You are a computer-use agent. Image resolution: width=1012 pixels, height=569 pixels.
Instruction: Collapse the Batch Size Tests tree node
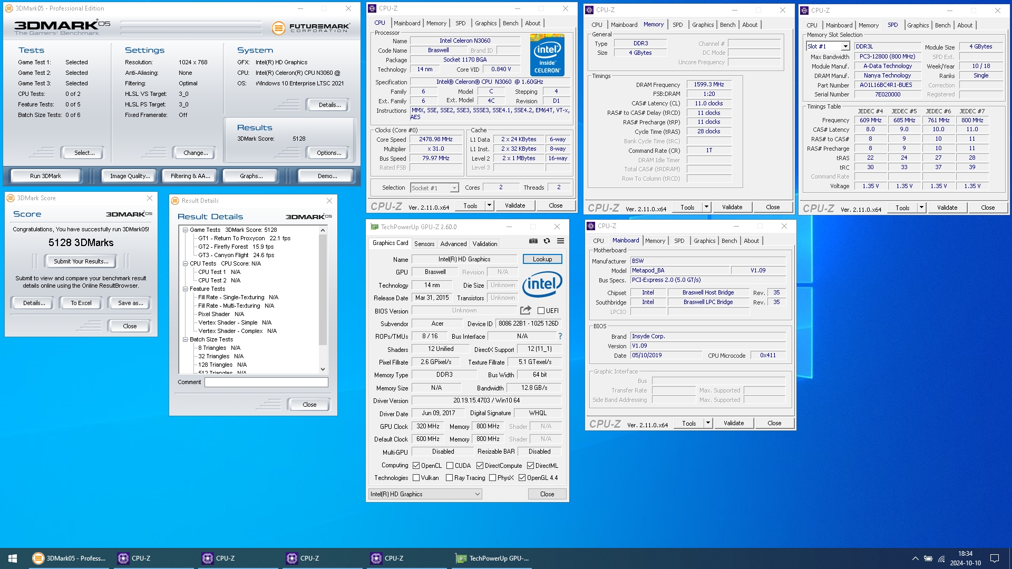click(186, 339)
